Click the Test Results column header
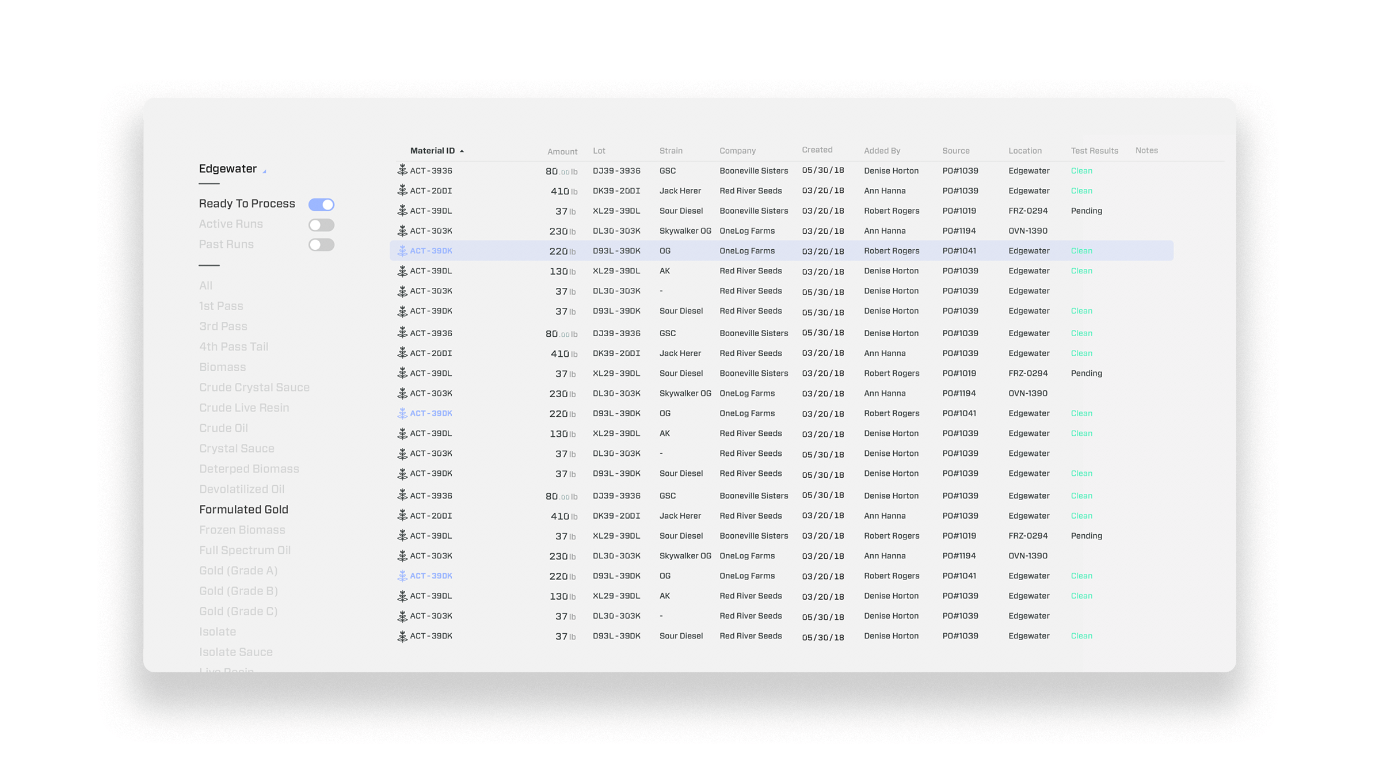1379x769 pixels. 1094,150
